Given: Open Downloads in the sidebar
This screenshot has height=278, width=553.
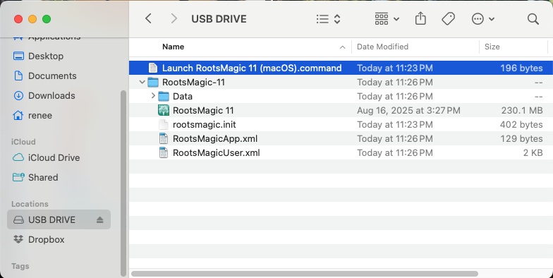Looking at the screenshot, I should [x=51, y=96].
